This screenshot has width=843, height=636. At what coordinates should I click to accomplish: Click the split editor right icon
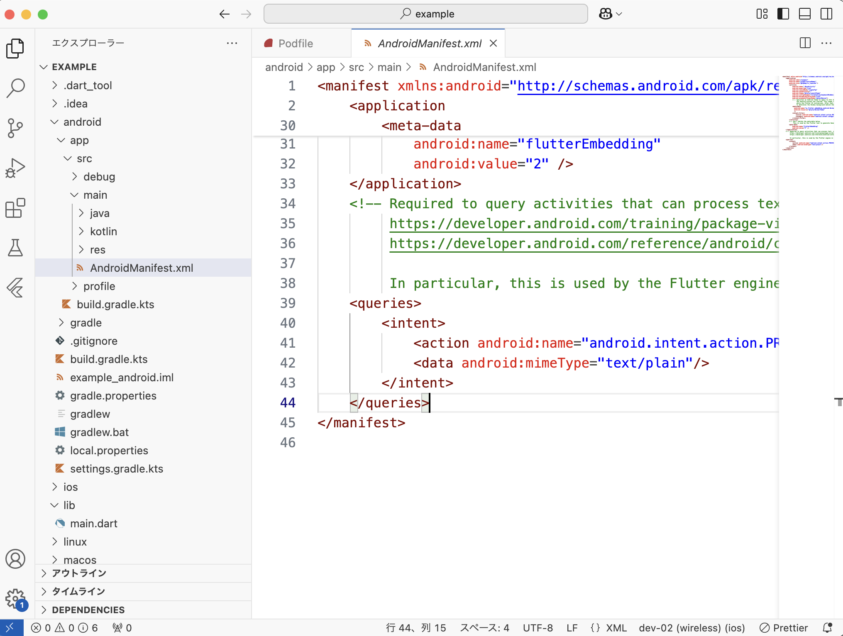click(x=805, y=43)
